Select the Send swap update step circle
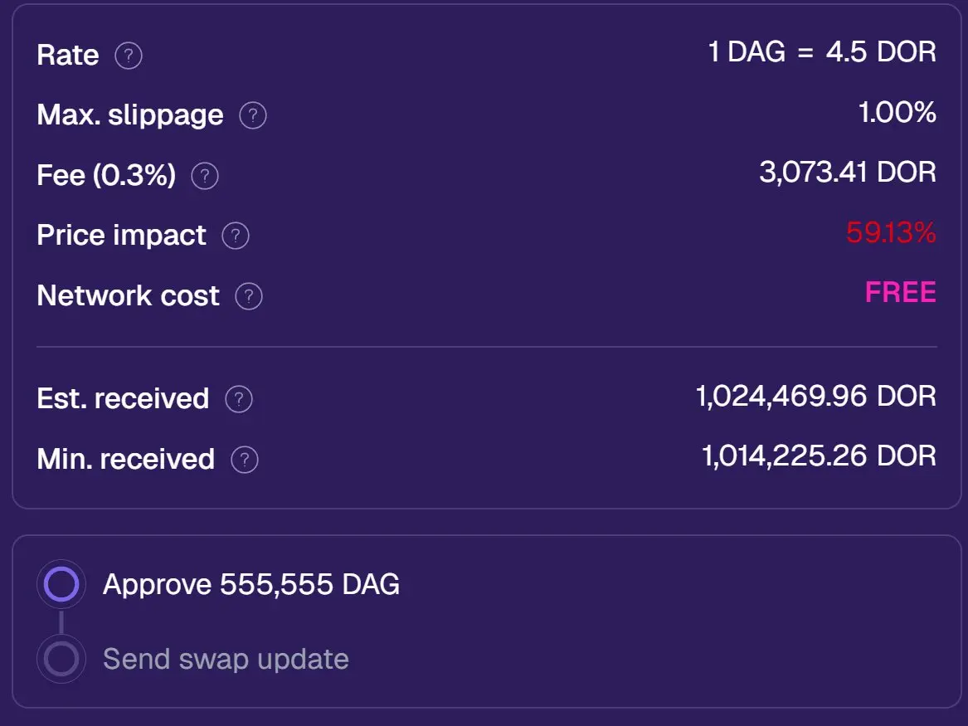Screen dimensions: 968x726 click(61, 659)
